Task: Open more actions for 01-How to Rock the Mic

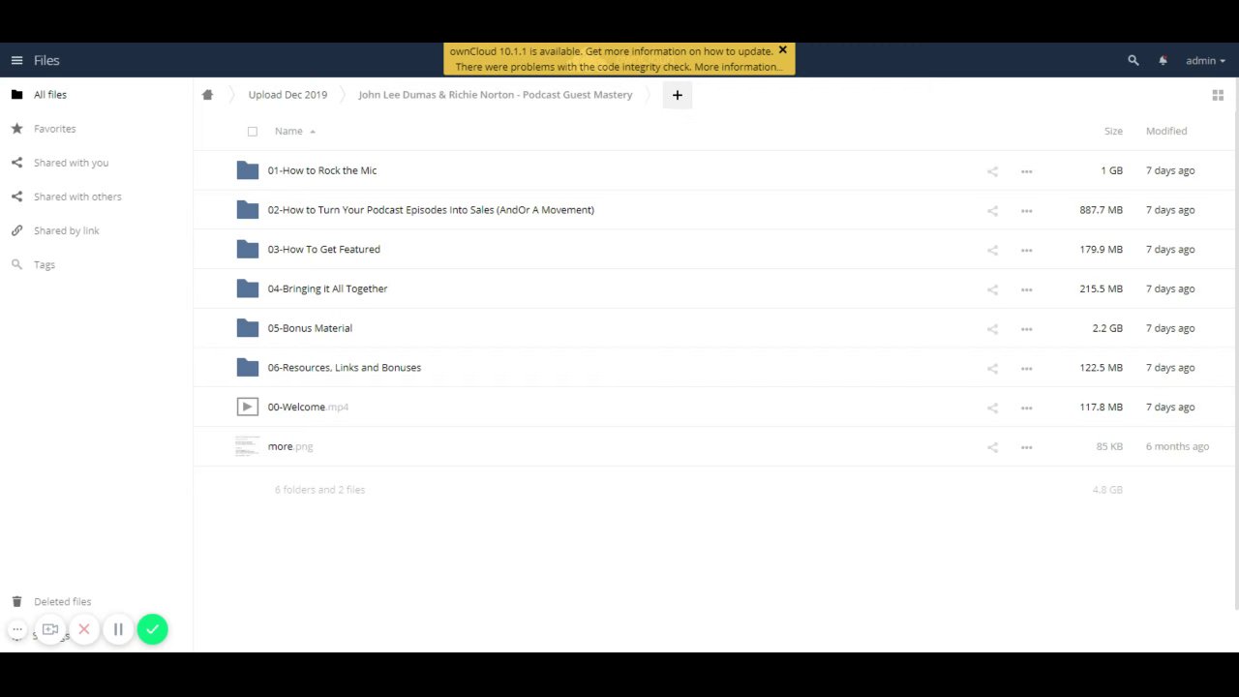Action: pyautogui.click(x=1027, y=171)
